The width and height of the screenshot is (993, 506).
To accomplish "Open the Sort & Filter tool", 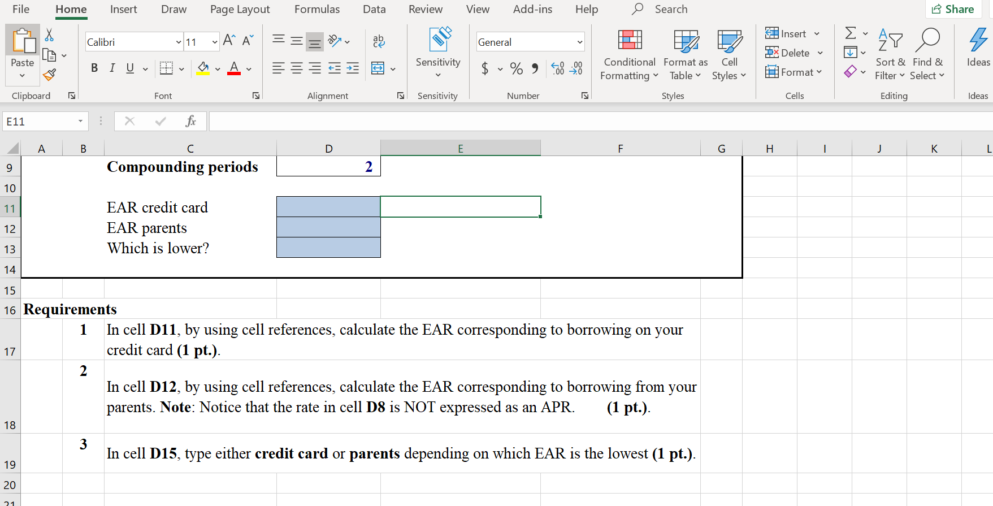I will tap(890, 54).
